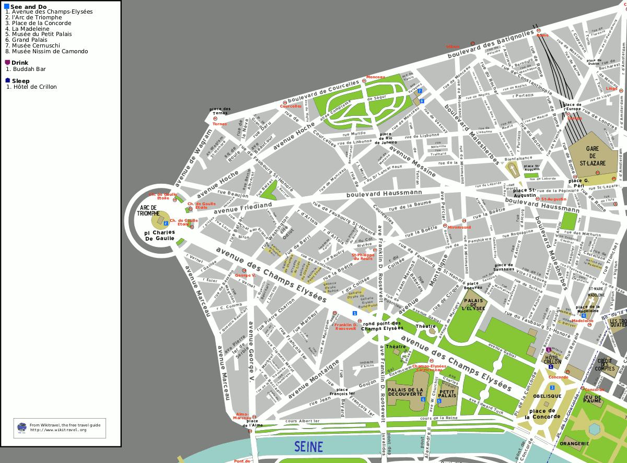Click the purple Drink legend icon

(7, 63)
